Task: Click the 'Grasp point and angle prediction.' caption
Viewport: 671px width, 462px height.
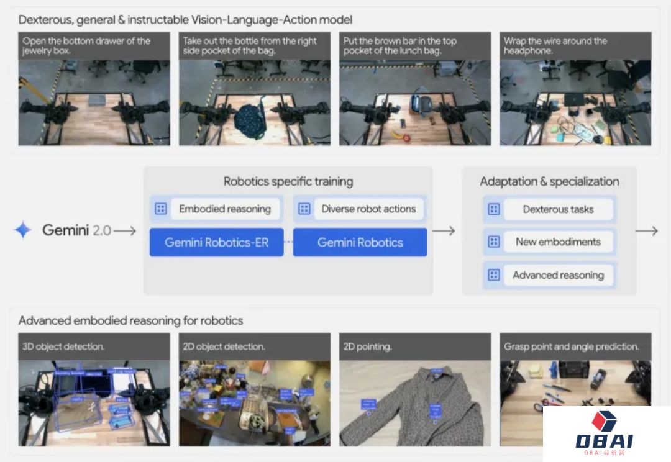Action: 572,346
